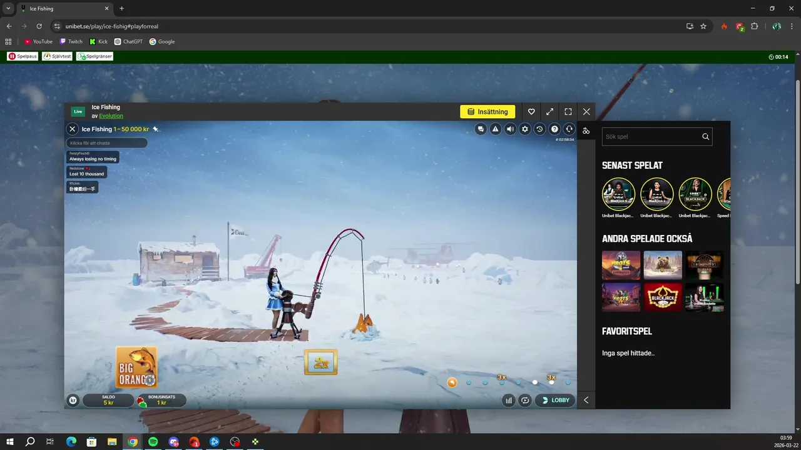Open YouTube bookmark
The width and height of the screenshot is (801, 450).
click(38, 42)
